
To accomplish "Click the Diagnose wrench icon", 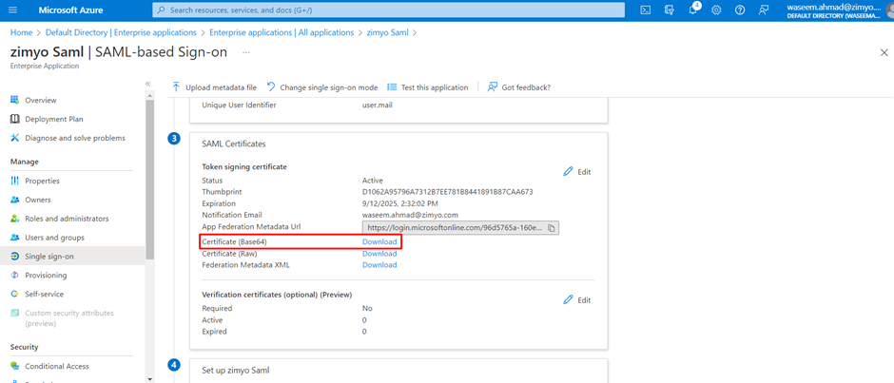I will pos(15,138).
